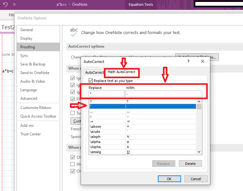This screenshot has height=191, width=243.
Task: Open the Equation Tools contextual tab
Action: (141, 4)
